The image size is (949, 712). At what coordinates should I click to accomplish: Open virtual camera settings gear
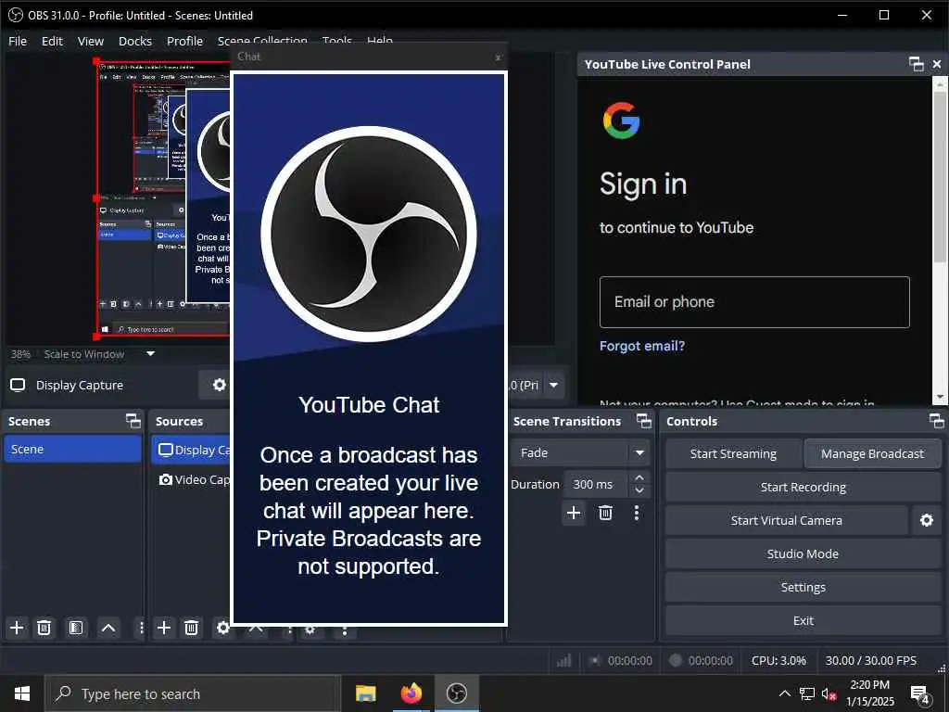pos(927,521)
